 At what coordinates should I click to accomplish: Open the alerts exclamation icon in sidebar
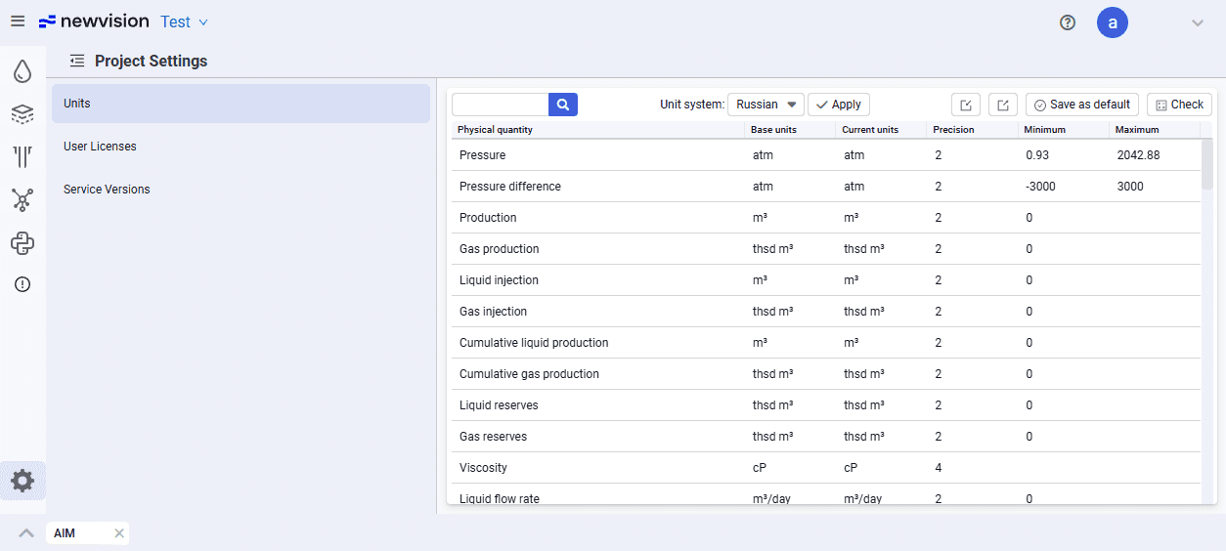pos(22,284)
